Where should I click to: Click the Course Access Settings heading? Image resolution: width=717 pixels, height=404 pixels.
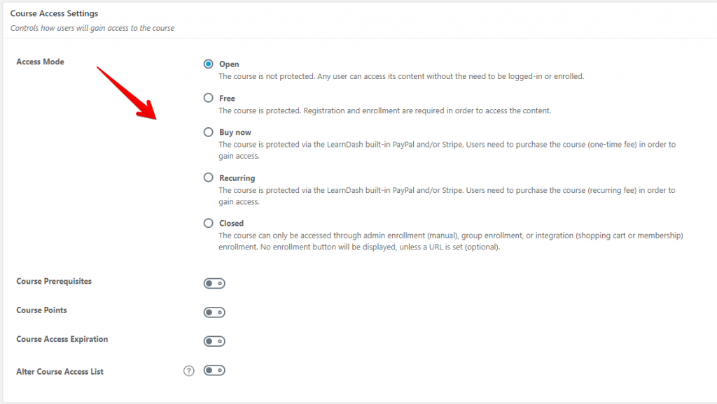tap(55, 13)
